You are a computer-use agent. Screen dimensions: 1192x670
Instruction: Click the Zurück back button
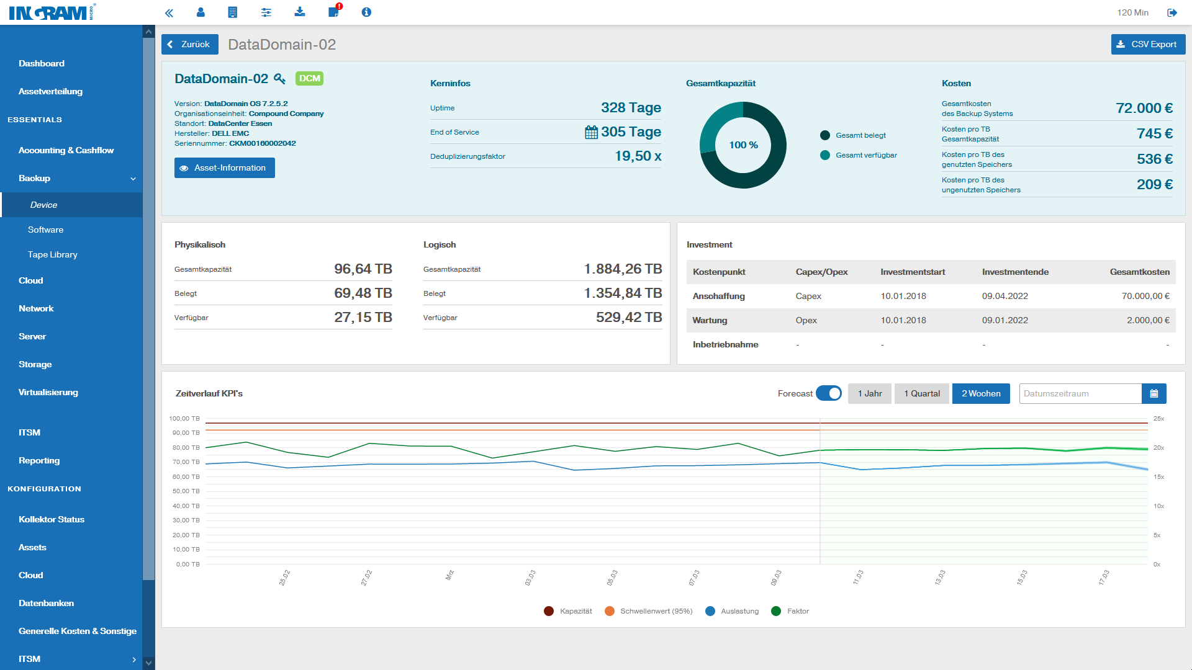point(190,44)
